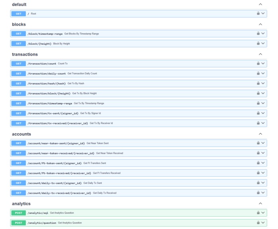Expand /transaction/hash/{hash} endpoint arrow
The width and height of the screenshot is (278, 229).
pyautogui.click(x=263, y=84)
